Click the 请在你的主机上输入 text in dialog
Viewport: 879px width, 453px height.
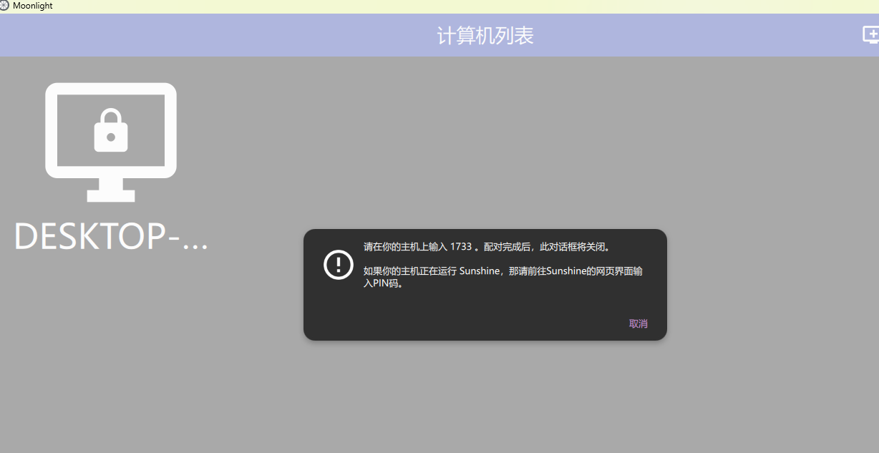pos(405,247)
